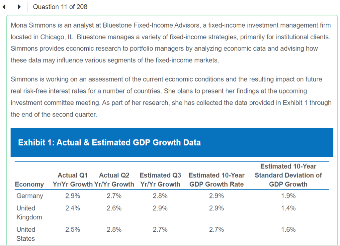Click United States' 1.6% standard deviation cell
The height and width of the screenshot is (246, 340).
[288, 229]
